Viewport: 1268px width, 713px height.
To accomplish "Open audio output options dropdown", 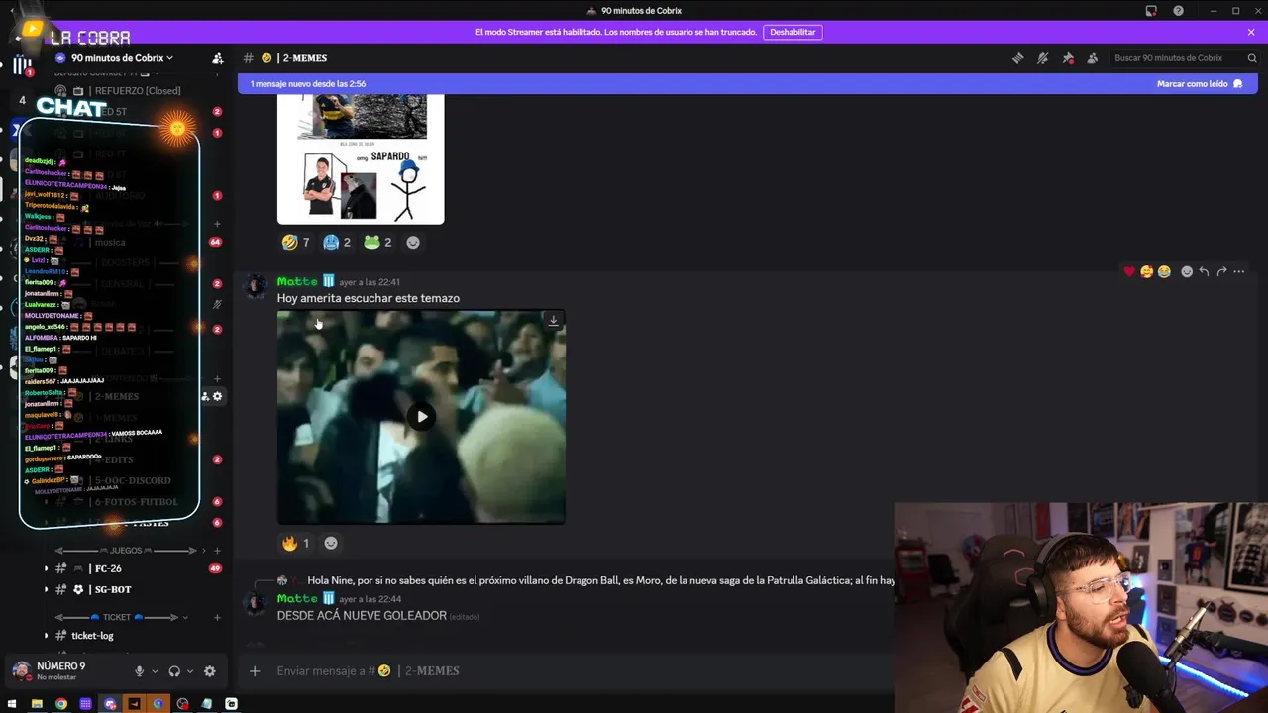I will 190,671.
